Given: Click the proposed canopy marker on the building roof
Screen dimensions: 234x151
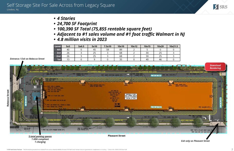Looking at the screenshot, I should pyautogui.click(x=171, y=82).
